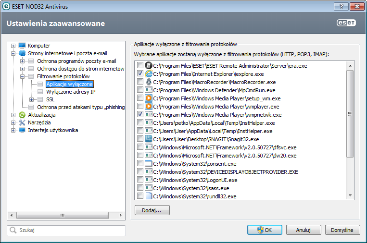Collapse the Filtrowanie protokołów node
The height and width of the screenshot is (243, 367).
click(x=22, y=76)
